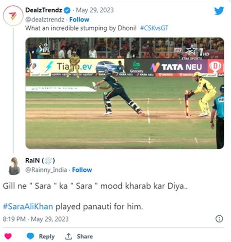Open the DealzTrendz profile avatar
231x242 pixels.
click(x=13, y=16)
